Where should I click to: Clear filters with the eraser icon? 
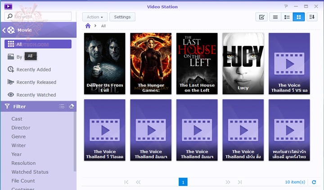72,106
